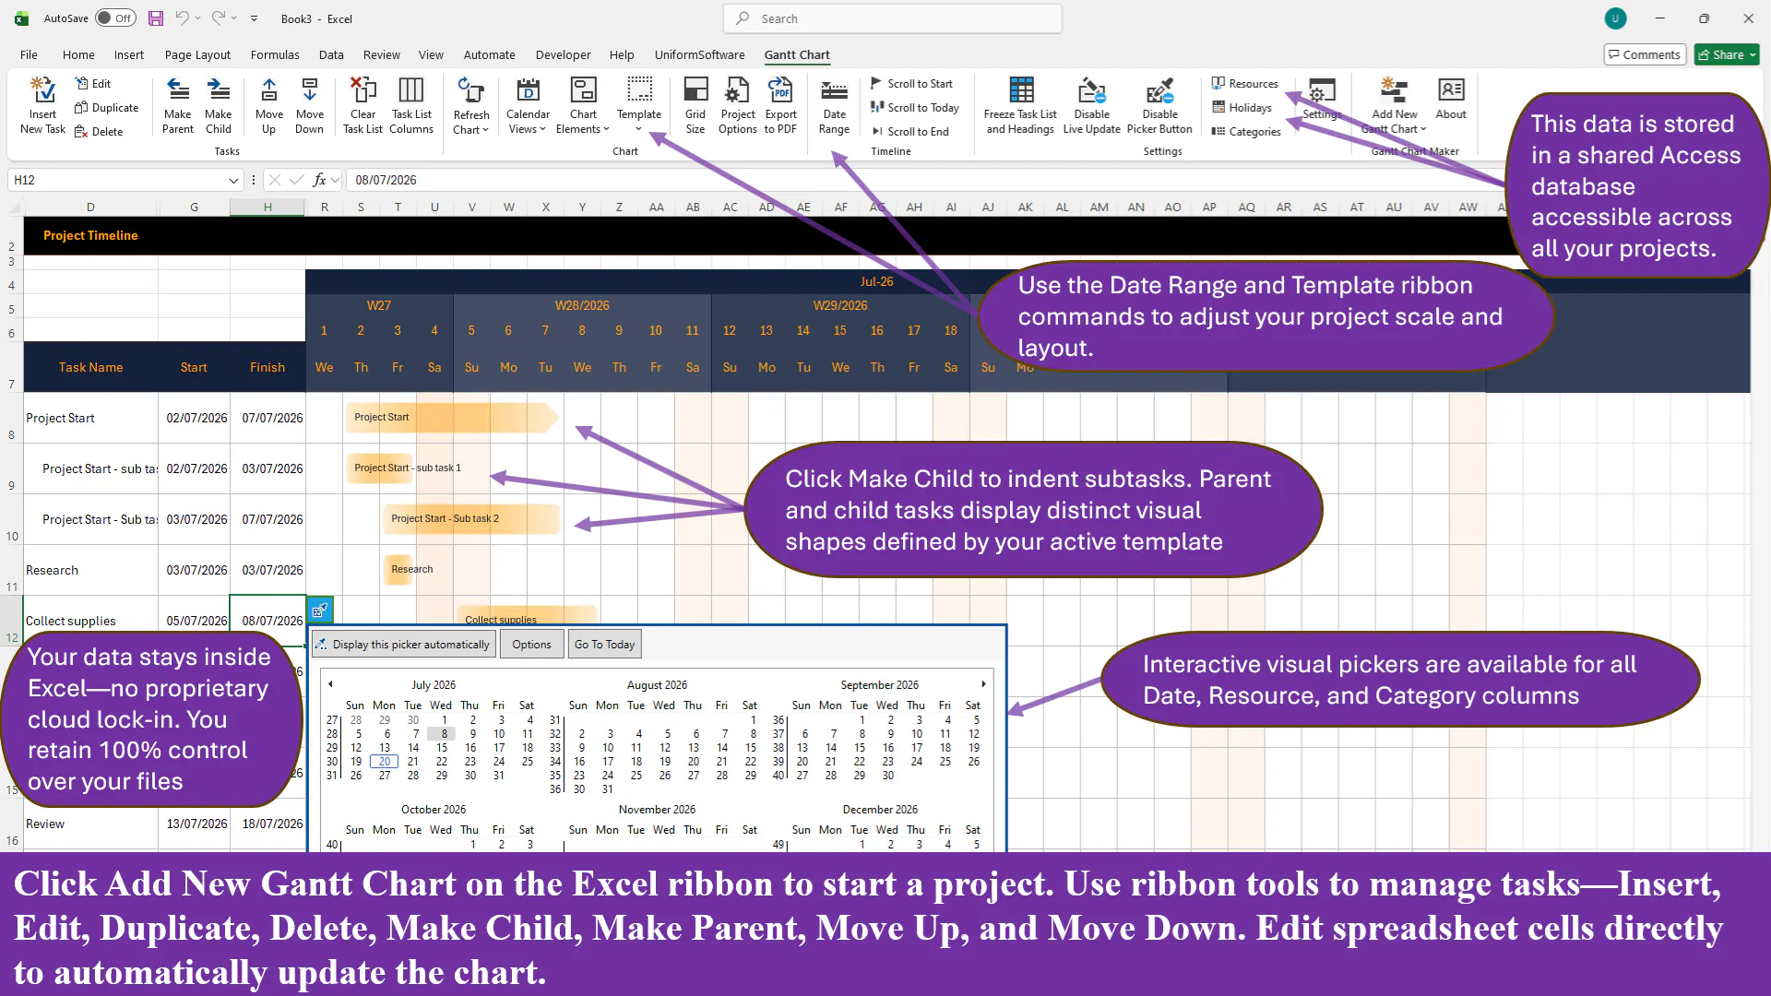1771x996 pixels.
Task: Open Project Options
Action: pos(738,106)
